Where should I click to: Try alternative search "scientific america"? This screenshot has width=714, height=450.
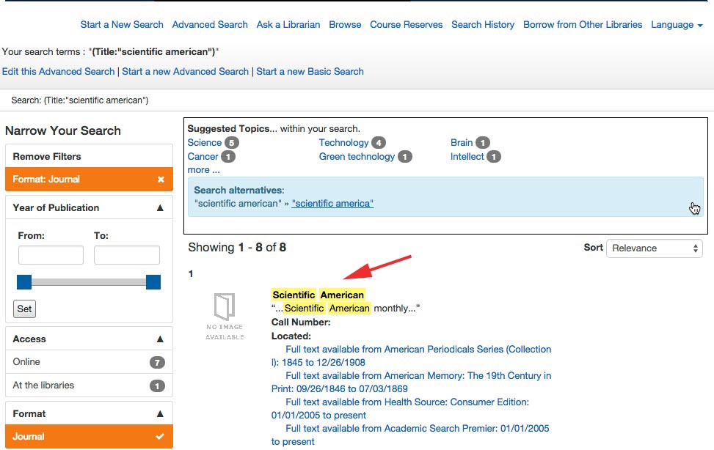pos(332,204)
